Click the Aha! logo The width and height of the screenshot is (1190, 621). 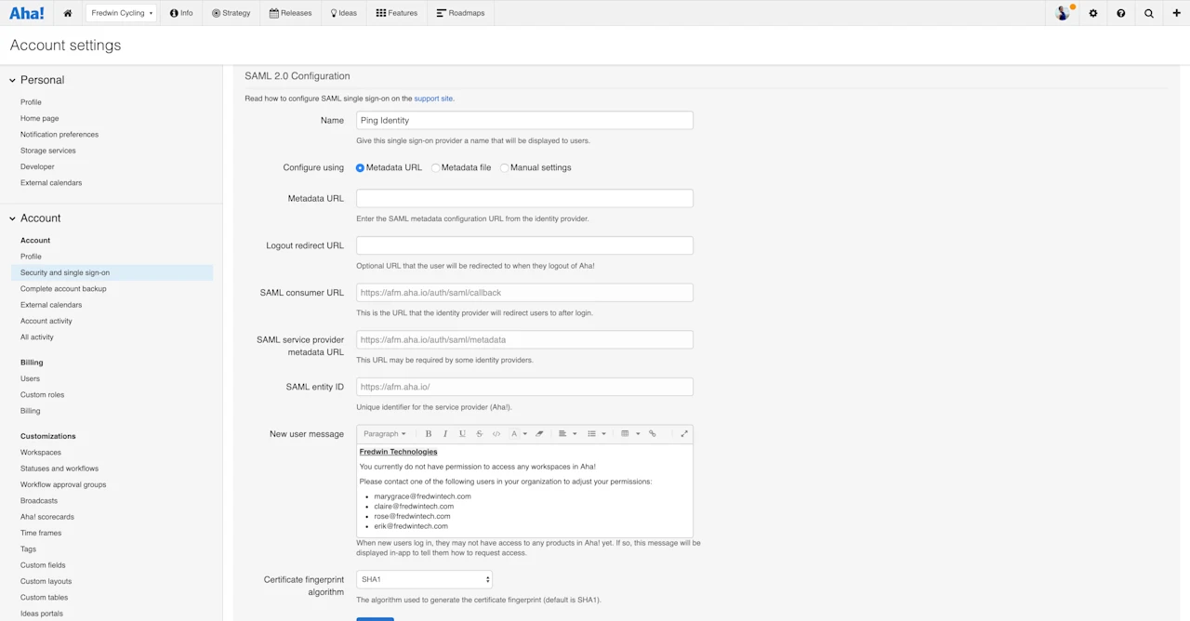coord(27,13)
